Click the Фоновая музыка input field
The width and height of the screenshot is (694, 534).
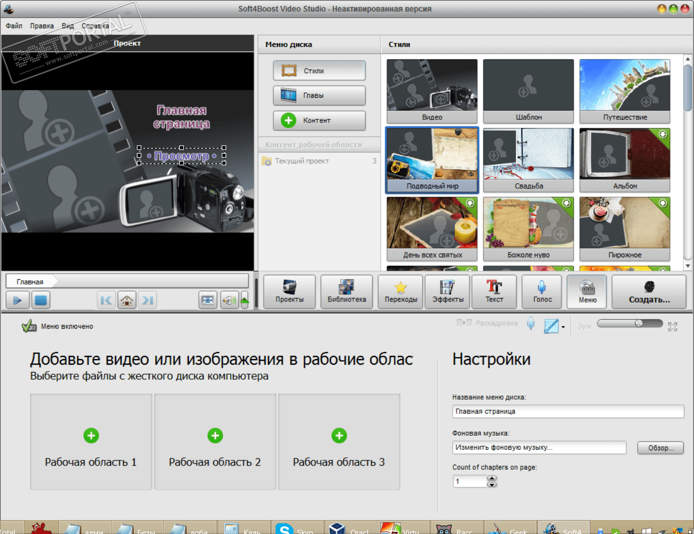pyautogui.click(x=539, y=448)
